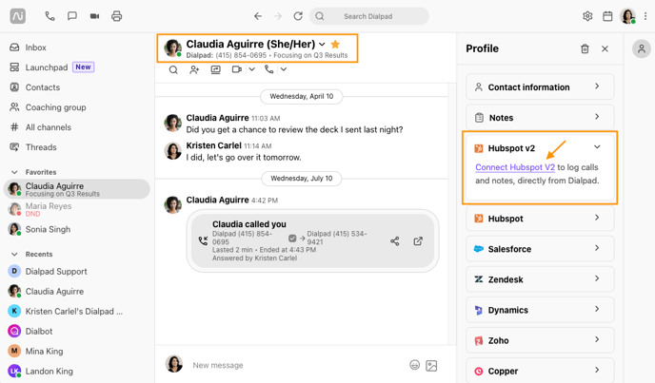This screenshot has height=383, width=655.
Task: Click Connect Hubspot V2 link
Action: [x=515, y=167]
